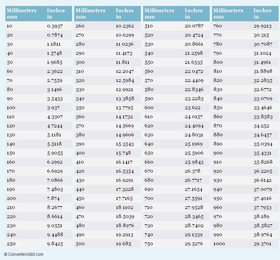Click the Inches header above 20.0787
This screenshot has width=280, height=260.
(x=194, y=13)
